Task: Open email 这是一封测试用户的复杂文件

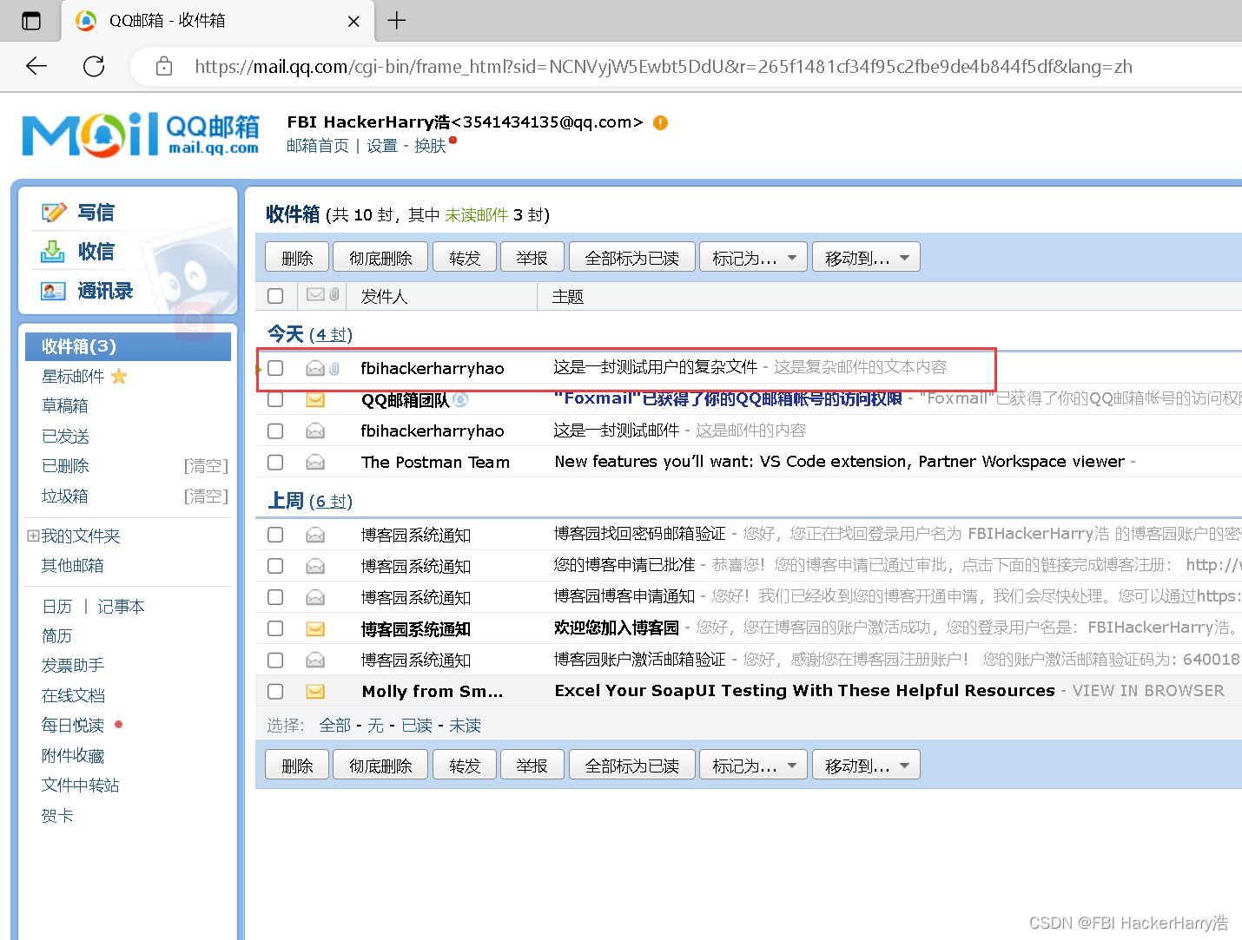Action: 656,366
